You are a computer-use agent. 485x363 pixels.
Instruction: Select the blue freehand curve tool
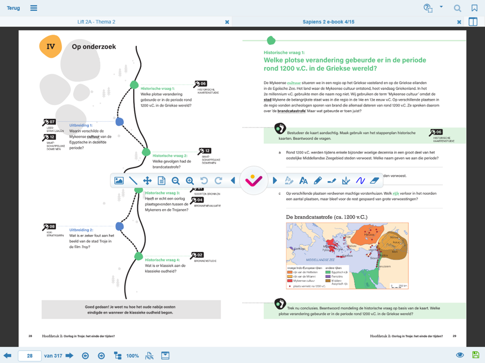tap(360, 180)
